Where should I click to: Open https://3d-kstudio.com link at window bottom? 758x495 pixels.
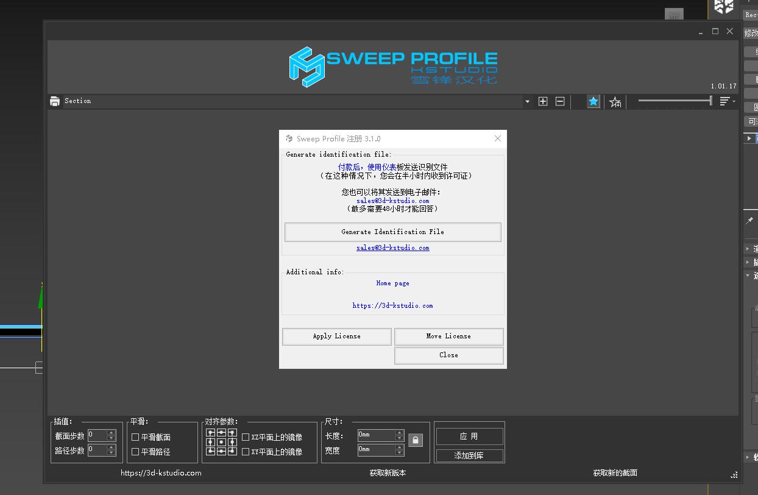click(x=161, y=473)
